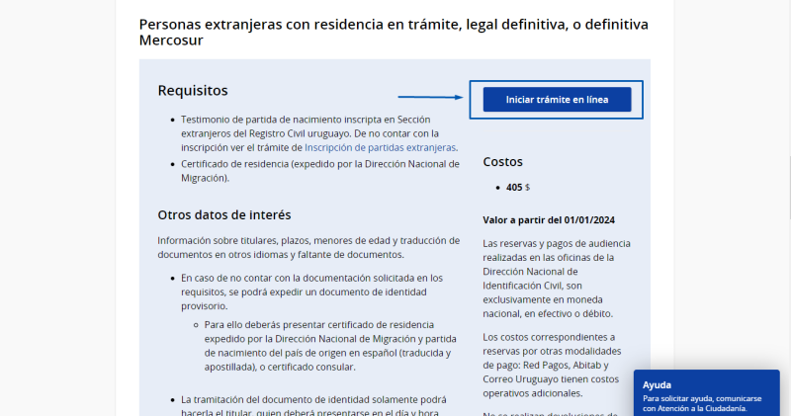Click the Atención a la Ciudadanía help text
Image resolution: width=791 pixels, height=416 pixels.
point(701,407)
